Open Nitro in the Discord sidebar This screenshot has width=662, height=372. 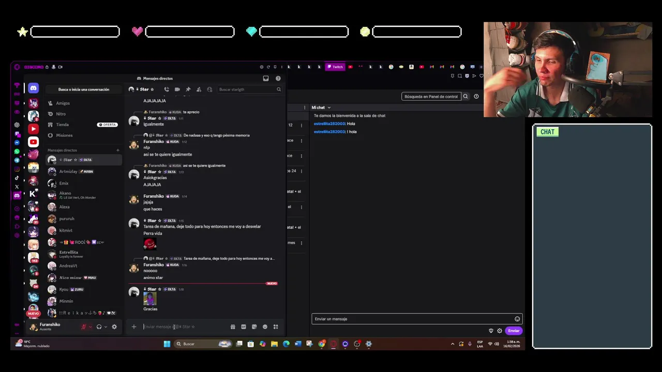click(x=83, y=114)
